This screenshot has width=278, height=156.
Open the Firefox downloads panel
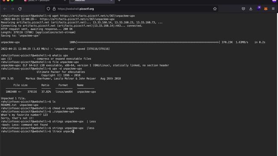(x=251, y=9)
